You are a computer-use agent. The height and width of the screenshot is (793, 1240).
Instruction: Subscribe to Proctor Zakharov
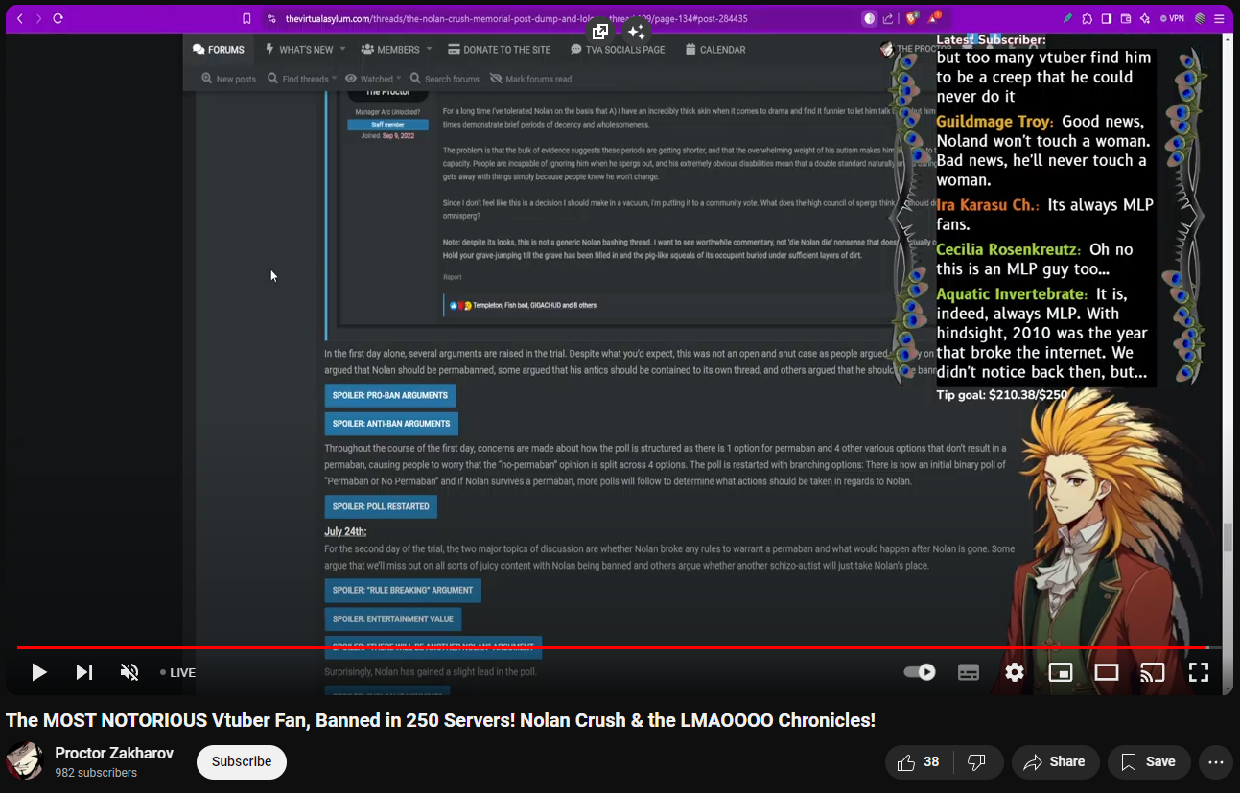[x=242, y=761]
